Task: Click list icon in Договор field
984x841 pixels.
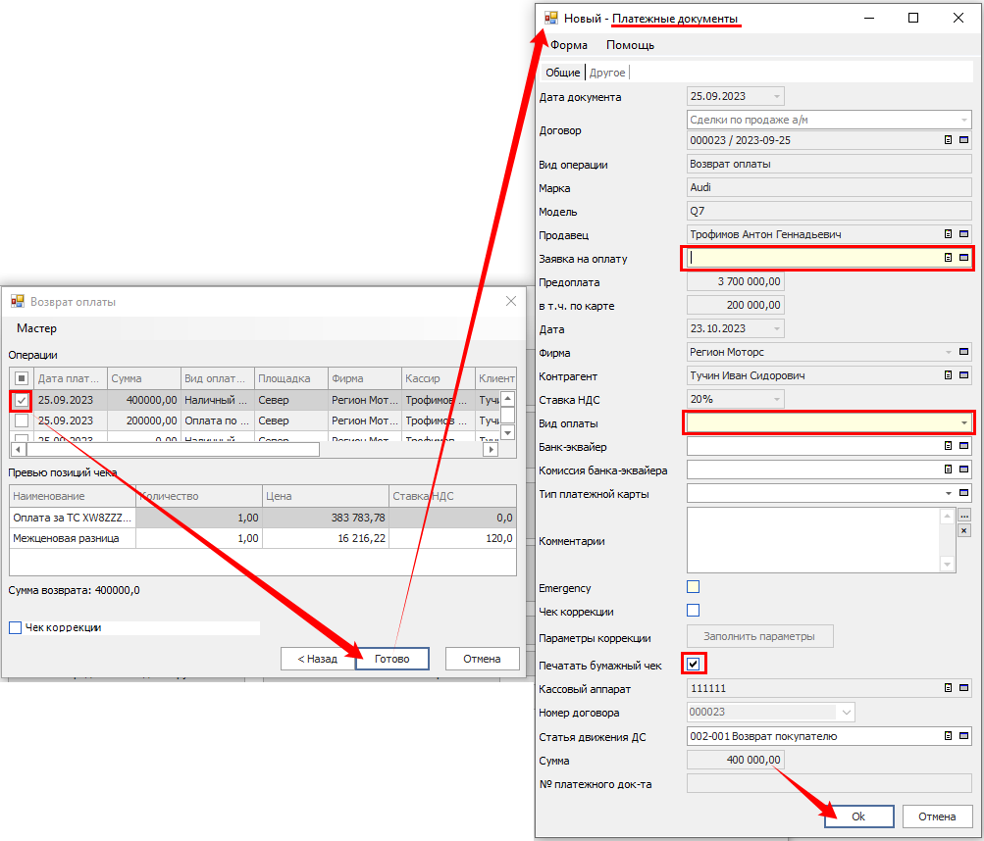Action: 948,140
